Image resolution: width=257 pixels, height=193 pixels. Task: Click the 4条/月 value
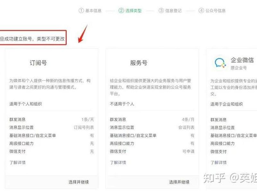[188, 119]
